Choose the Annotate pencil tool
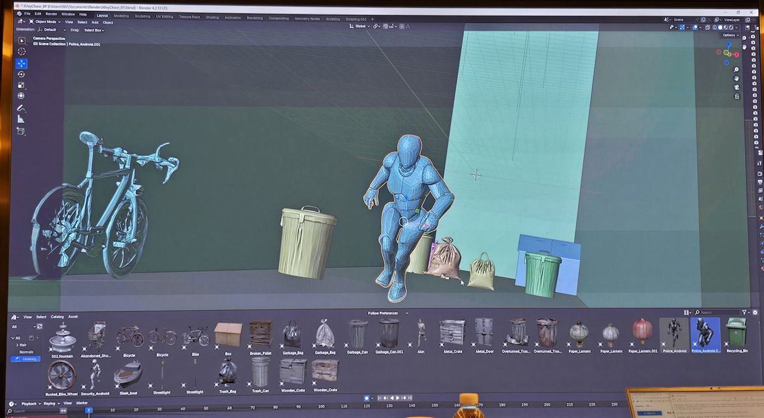Viewport: 764px width, 418px height. coord(21,109)
